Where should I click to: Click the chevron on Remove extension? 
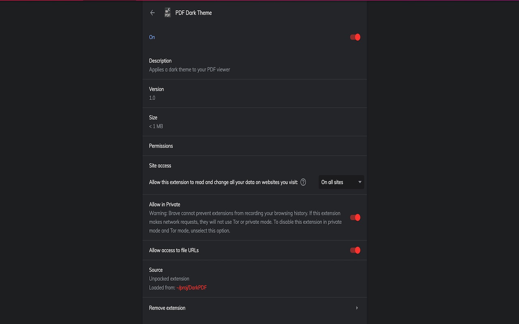point(357,308)
